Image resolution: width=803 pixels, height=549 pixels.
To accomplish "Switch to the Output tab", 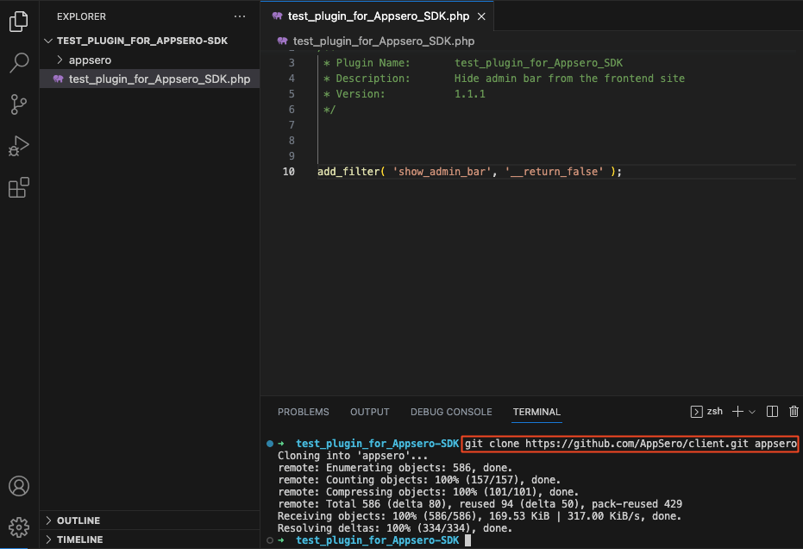I will pos(370,412).
